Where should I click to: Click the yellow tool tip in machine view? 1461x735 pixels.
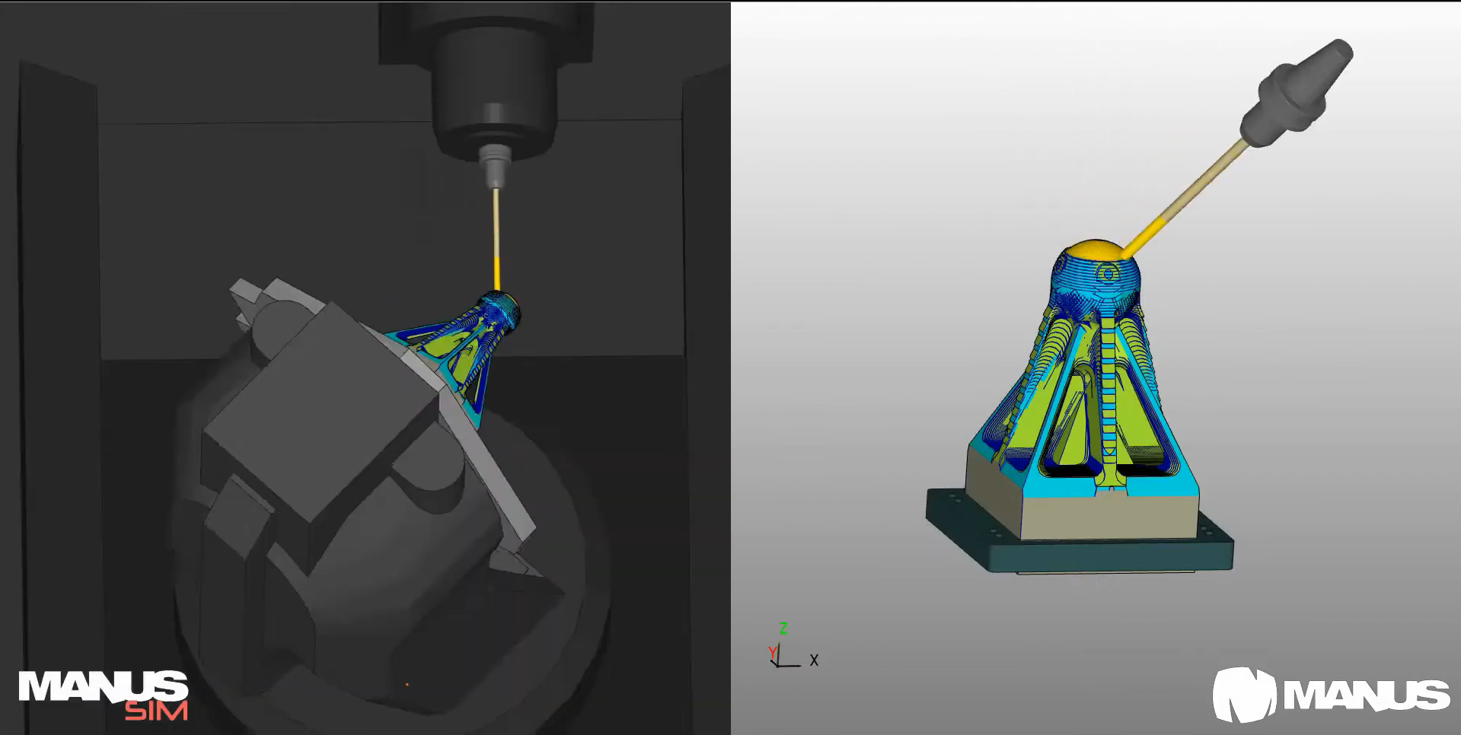click(x=497, y=274)
